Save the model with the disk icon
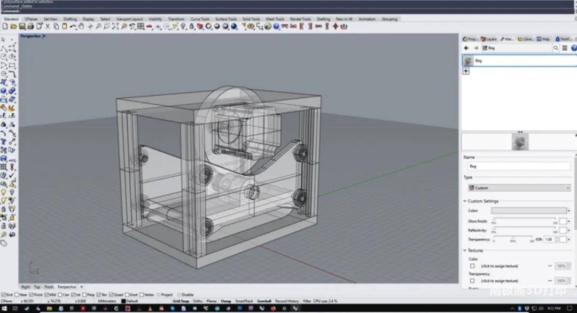Screen dimensions: 577x313 22,27
